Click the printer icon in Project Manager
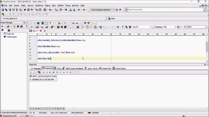This screenshot has width=209, height=117. coord(22,27)
